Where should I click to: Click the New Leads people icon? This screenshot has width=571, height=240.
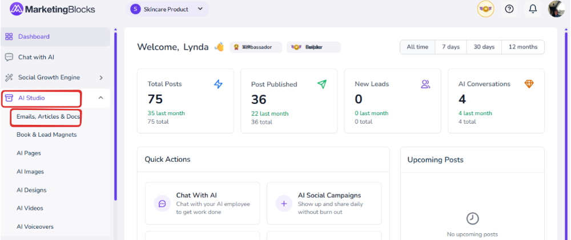click(425, 84)
